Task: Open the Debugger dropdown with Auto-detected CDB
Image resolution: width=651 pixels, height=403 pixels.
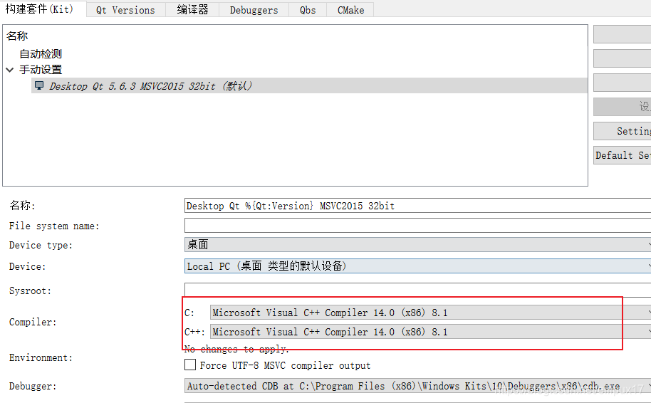Action: 417,386
